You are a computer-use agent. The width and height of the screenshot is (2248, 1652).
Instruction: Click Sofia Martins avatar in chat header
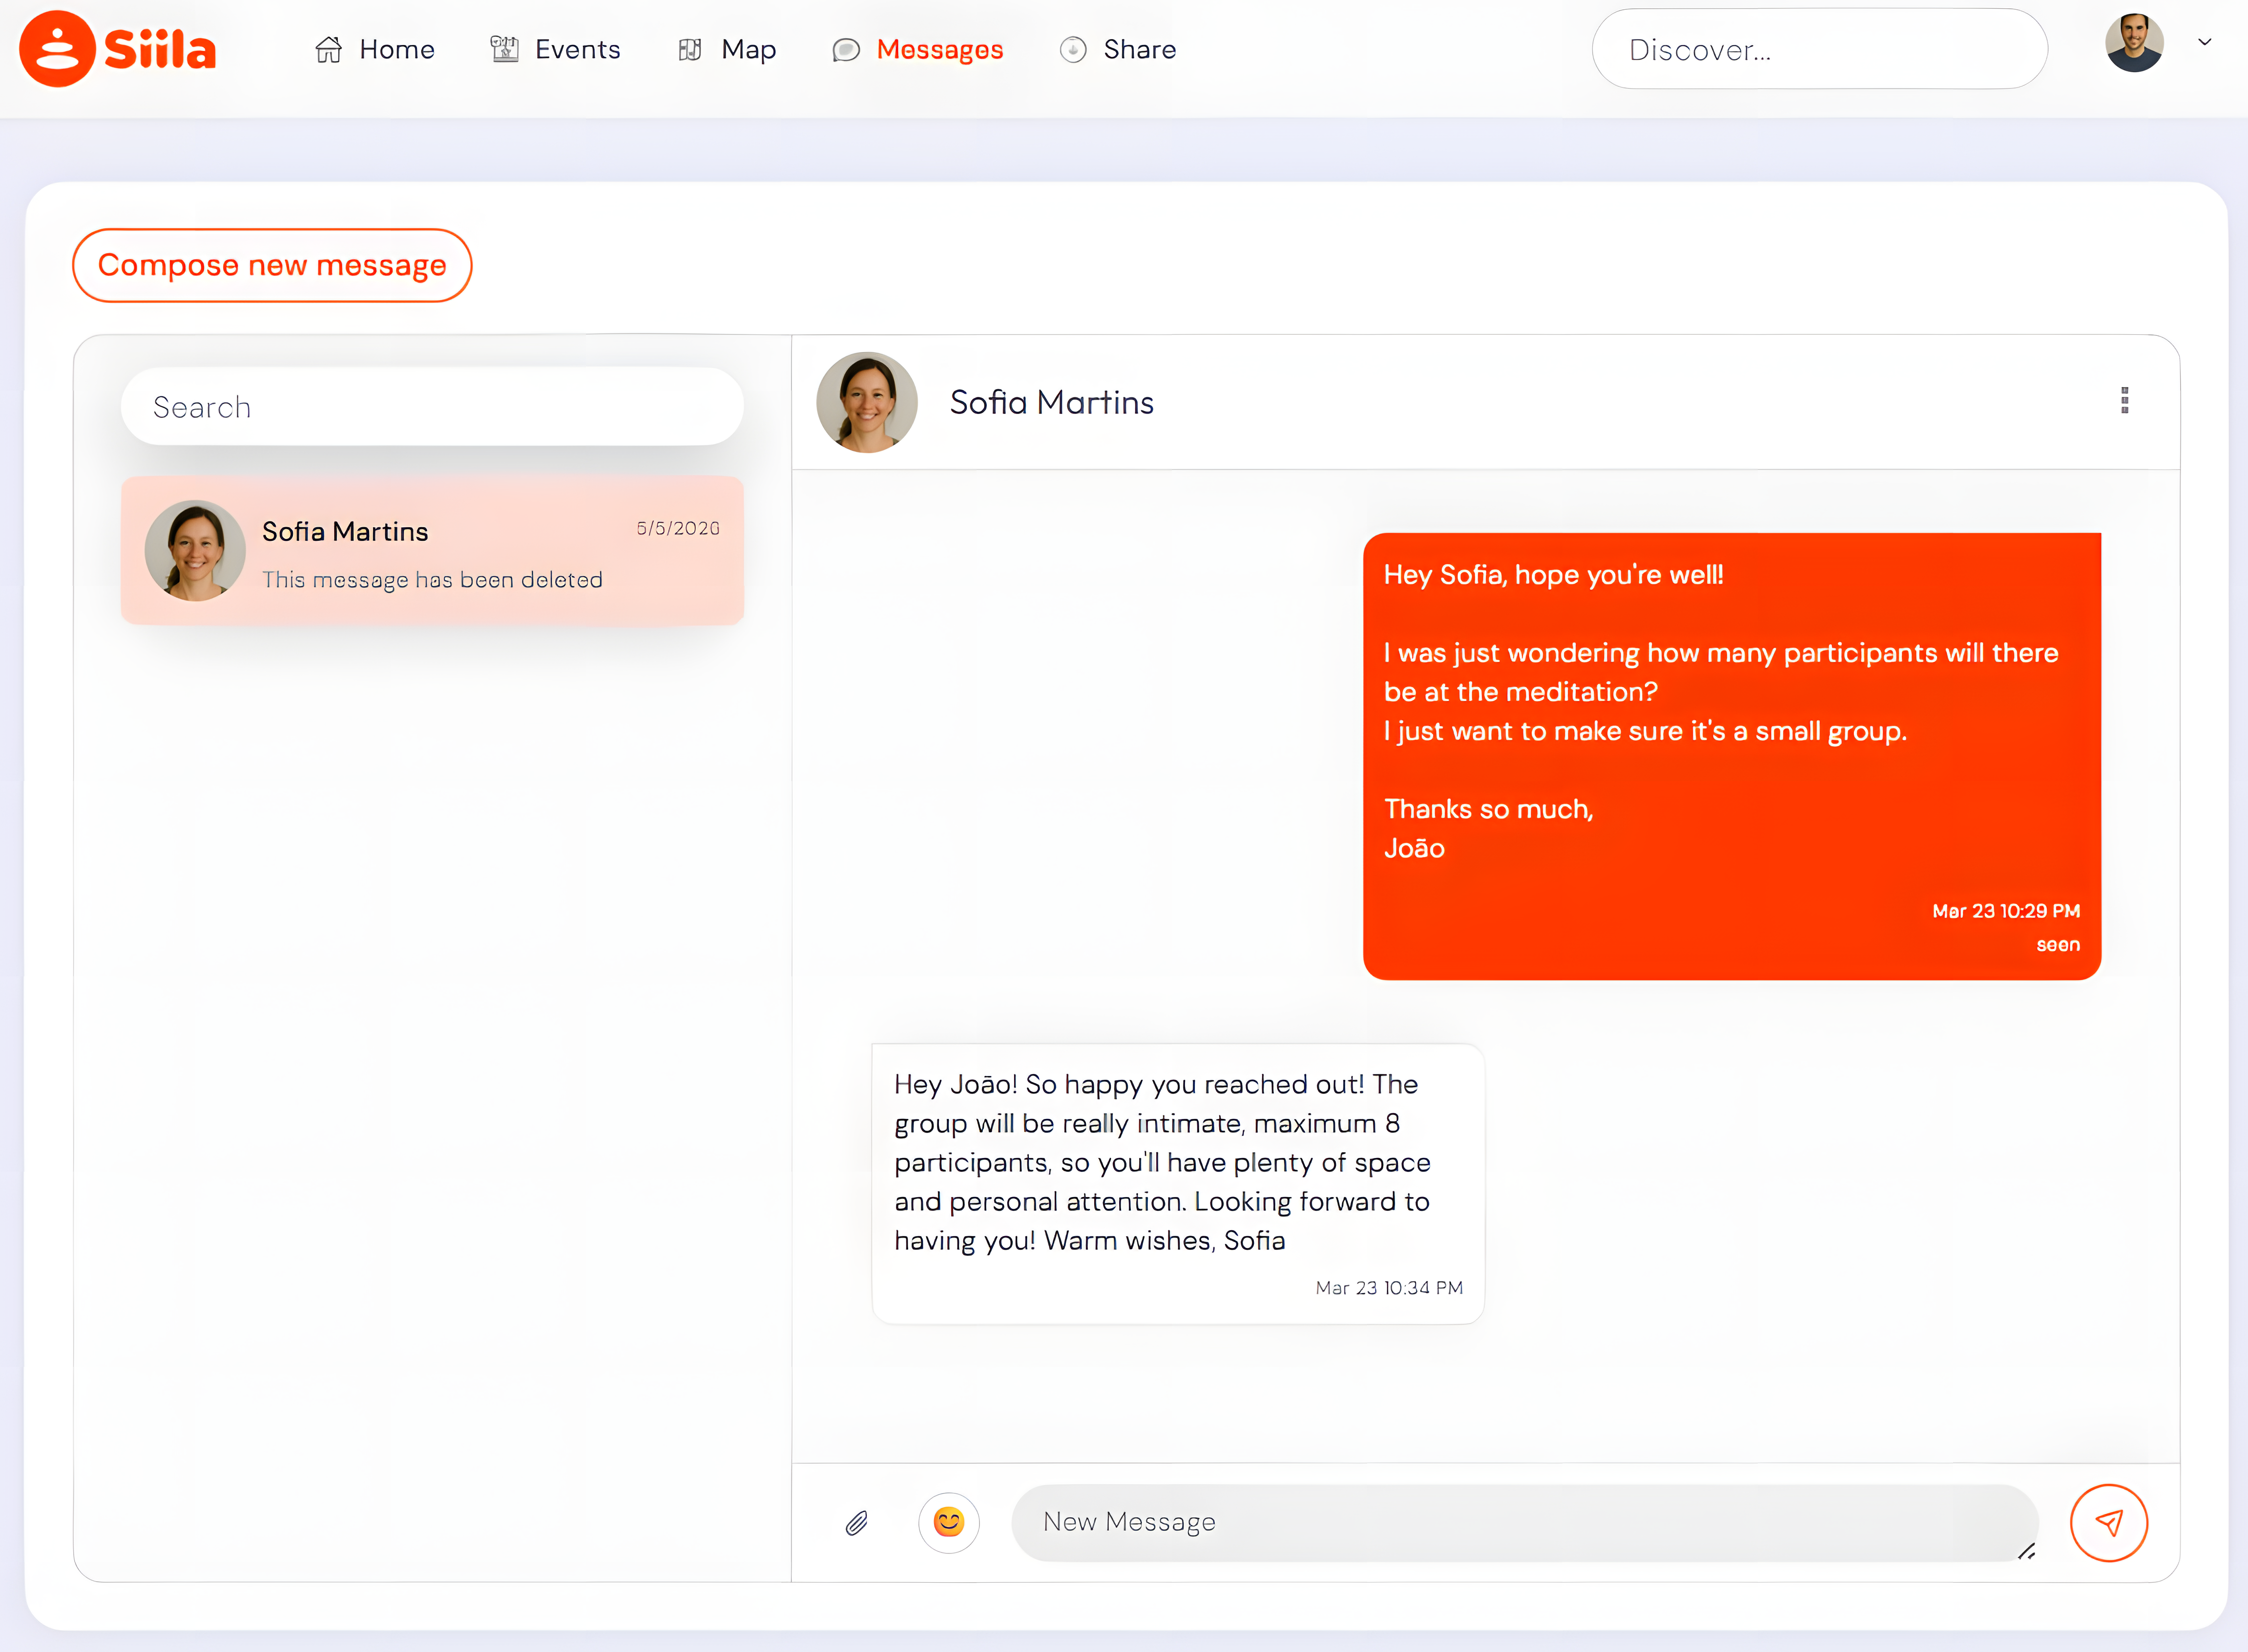click(867, 402)
